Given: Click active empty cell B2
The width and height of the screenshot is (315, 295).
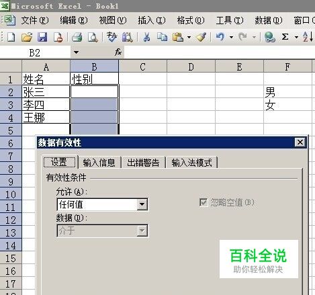Looking at the screenshot, I should tap(94, 92).
